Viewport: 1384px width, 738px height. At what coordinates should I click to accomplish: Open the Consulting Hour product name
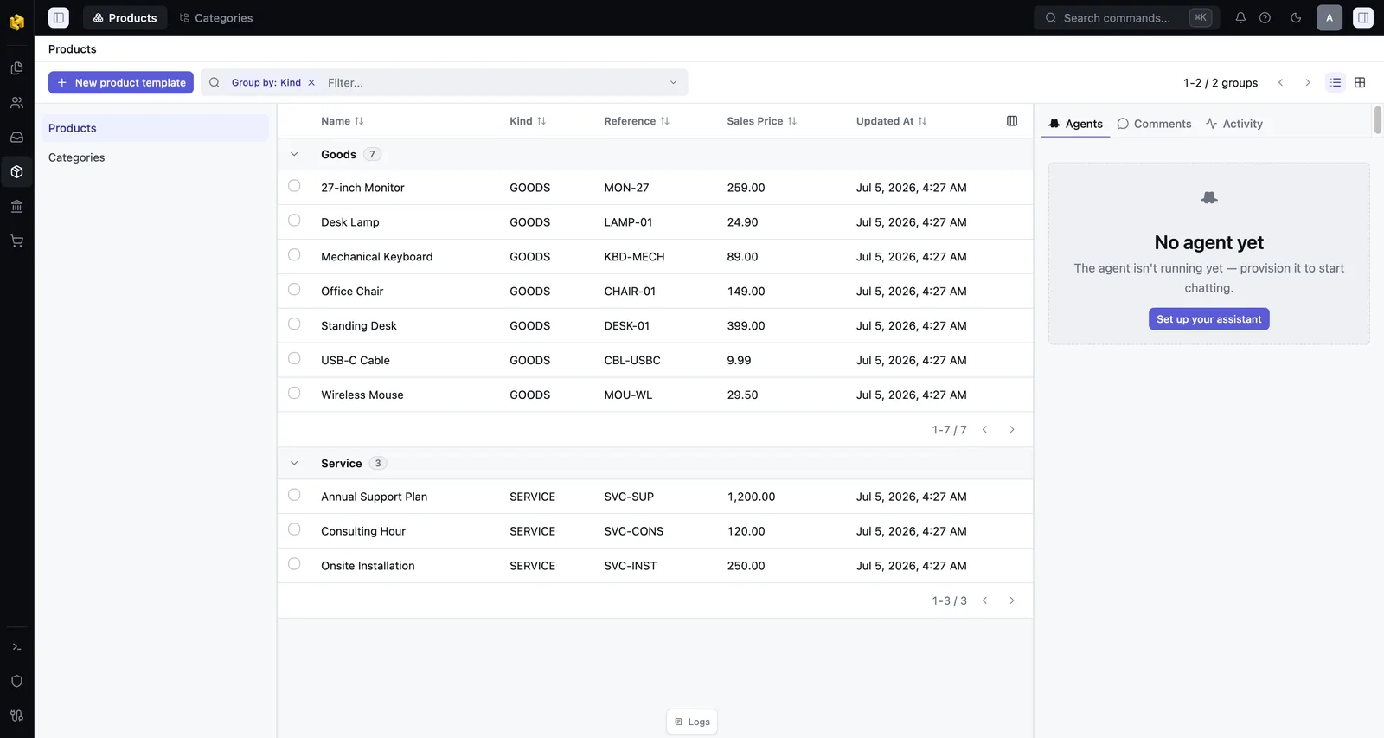click(x=363, y=531)
